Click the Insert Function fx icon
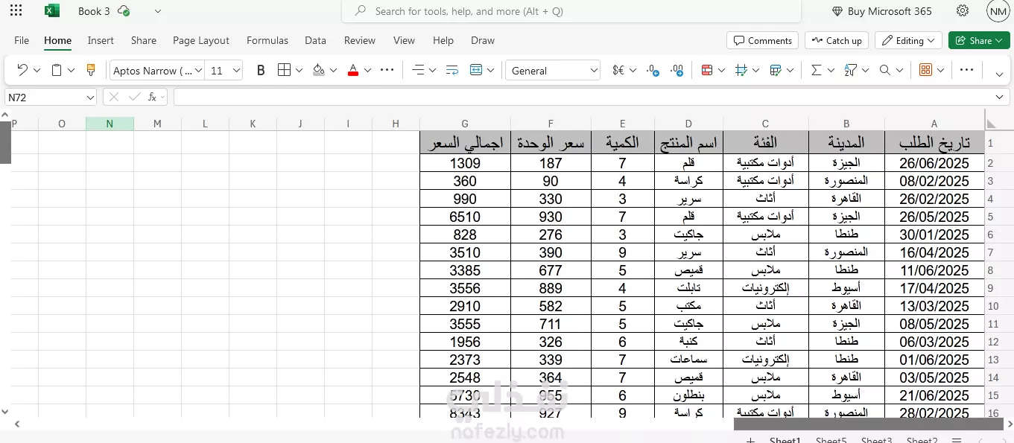Screen dimensions: 1014x443 pos(153,97)
